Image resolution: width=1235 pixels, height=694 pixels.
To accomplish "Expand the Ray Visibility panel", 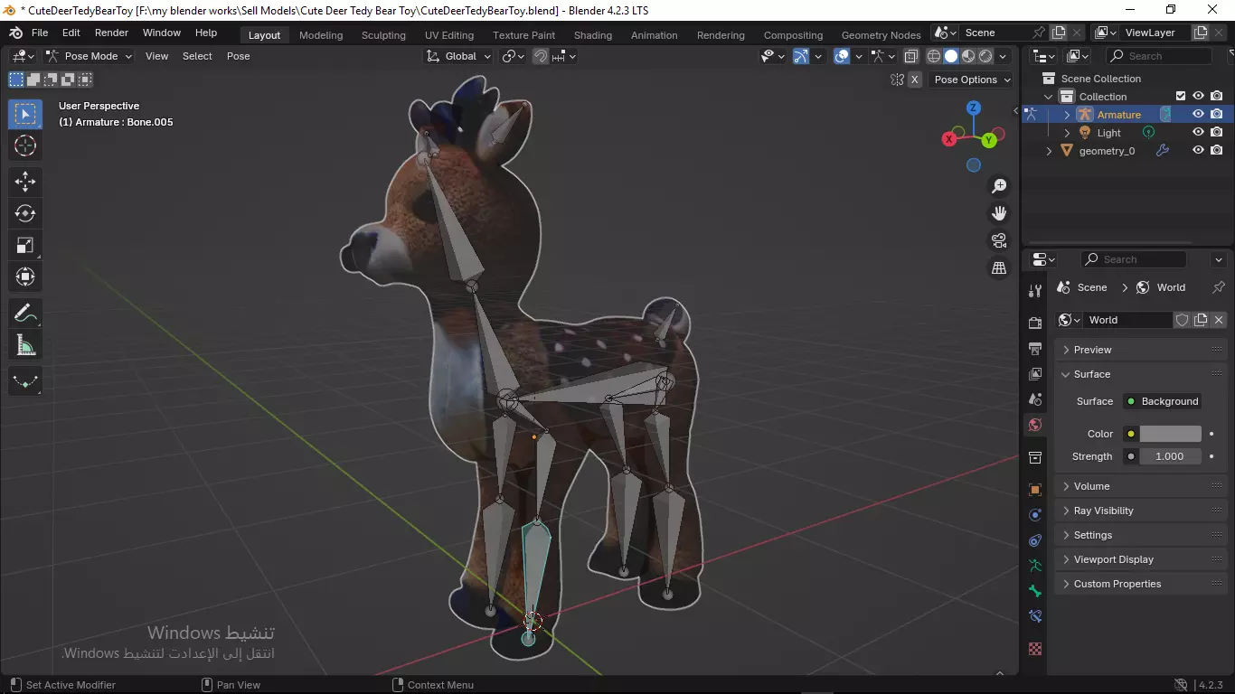I will [x=1142, y=511].
